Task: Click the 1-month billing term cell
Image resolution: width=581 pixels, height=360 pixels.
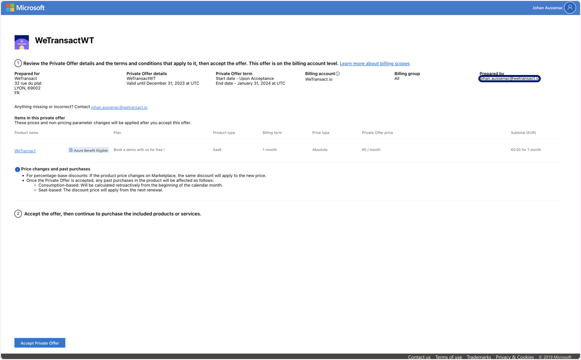Action: [270, 150]
